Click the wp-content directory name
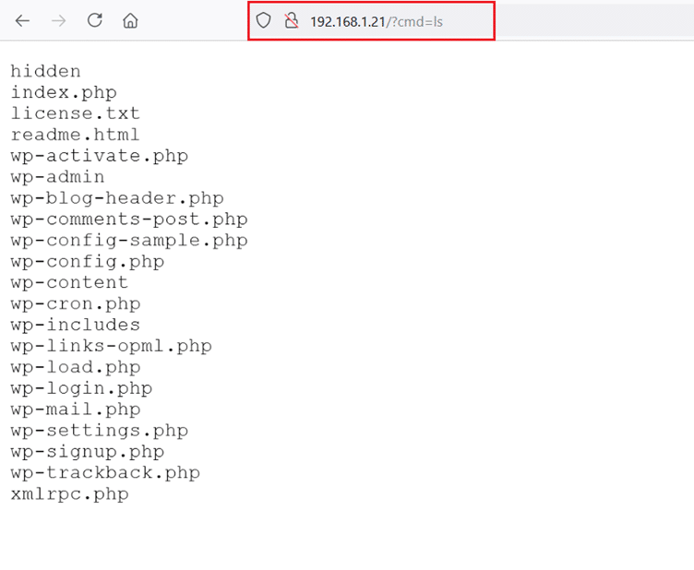Screen dimensions: 694x570 pos(69,283)
